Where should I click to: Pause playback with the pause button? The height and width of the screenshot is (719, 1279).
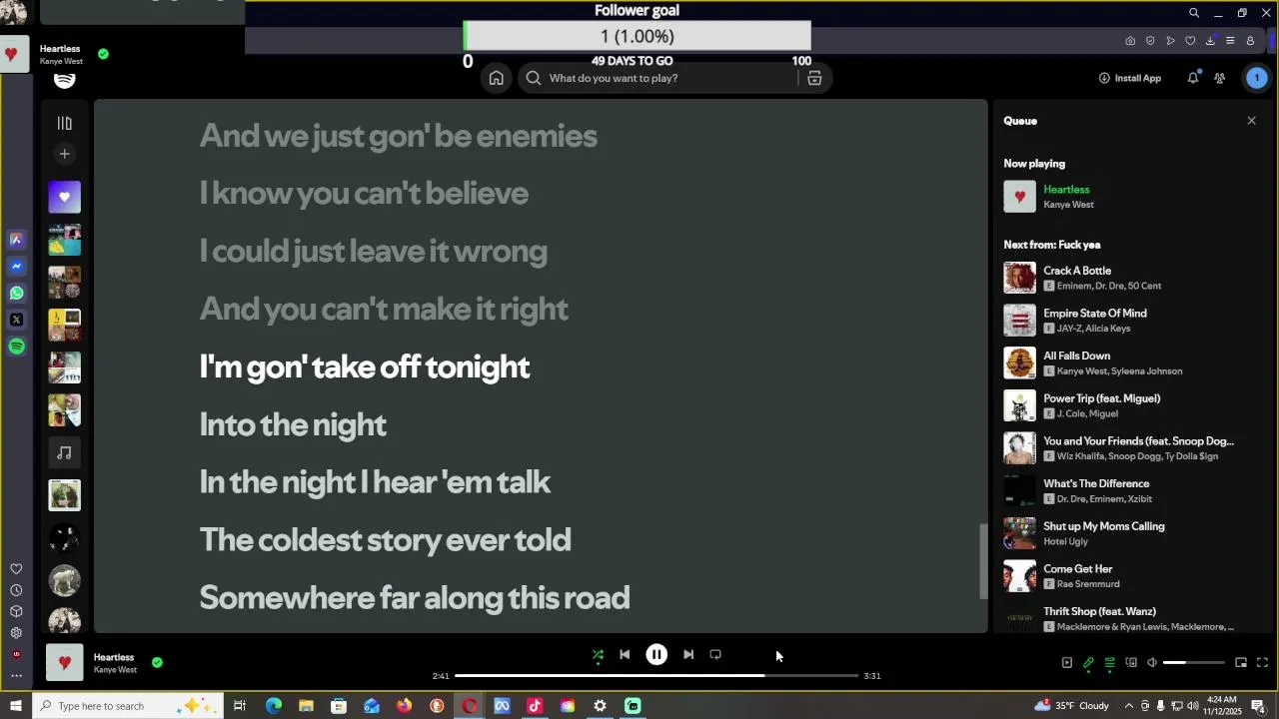656,655
